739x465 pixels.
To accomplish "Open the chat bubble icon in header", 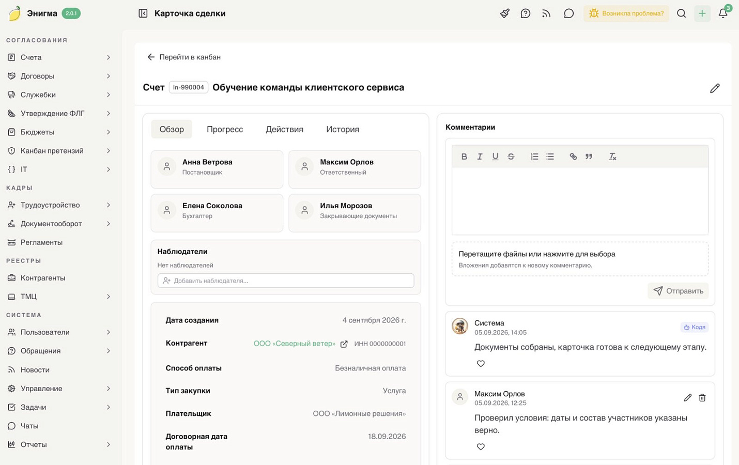I will (568, 13).
